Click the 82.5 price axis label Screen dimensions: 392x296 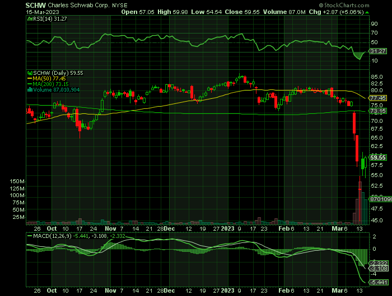pos(377,84)
